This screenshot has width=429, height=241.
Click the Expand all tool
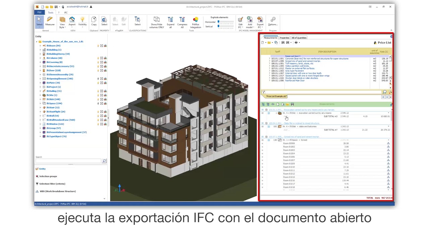point(171,22)
